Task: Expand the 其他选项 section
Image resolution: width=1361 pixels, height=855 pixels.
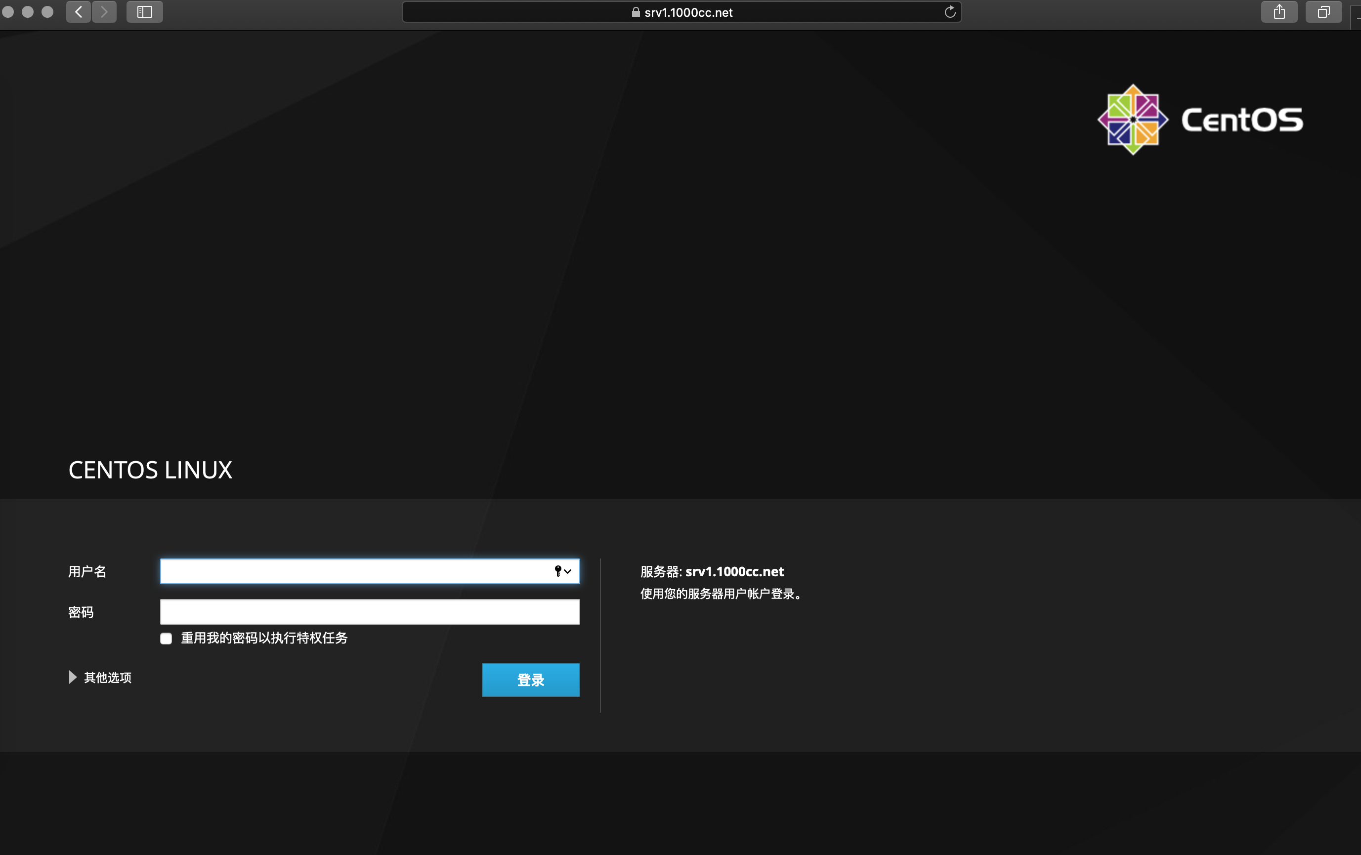Action: pos(100,678)
